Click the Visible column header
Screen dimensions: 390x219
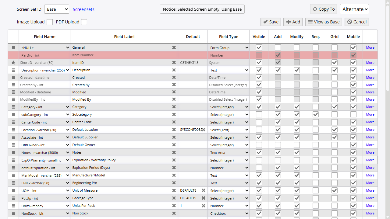(259, 37)
